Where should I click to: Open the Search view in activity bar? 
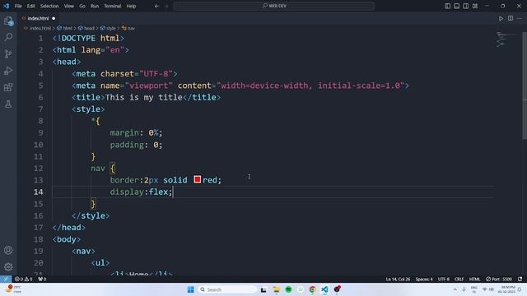point(8,37)
